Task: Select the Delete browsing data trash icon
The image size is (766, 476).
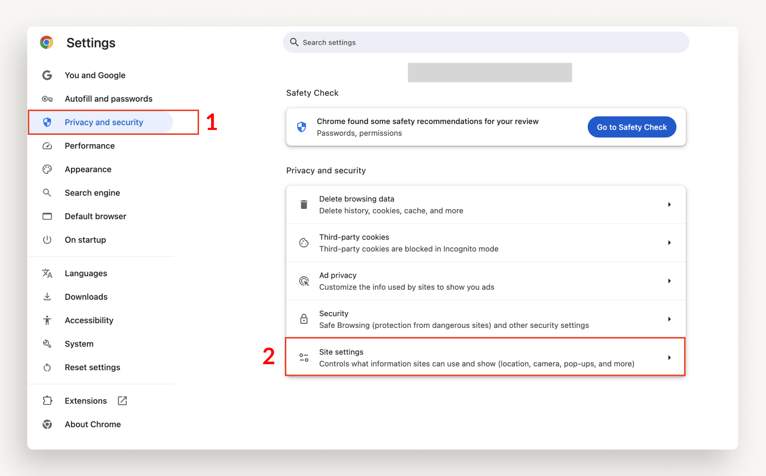Action: pos(304,204)
